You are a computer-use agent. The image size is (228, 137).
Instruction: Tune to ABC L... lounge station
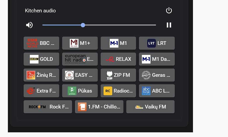(x=157, y=91)
